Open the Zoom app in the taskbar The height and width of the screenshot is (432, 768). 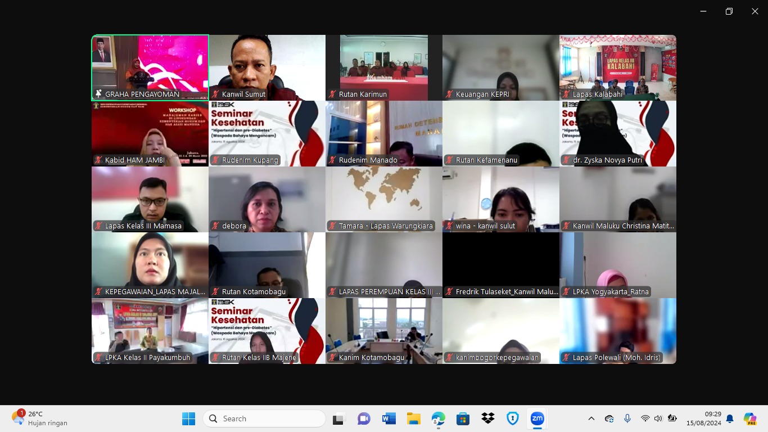537,418
